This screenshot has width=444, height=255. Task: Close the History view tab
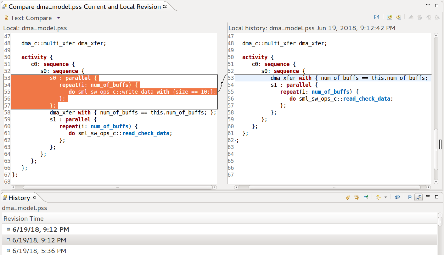click(35, 197)
